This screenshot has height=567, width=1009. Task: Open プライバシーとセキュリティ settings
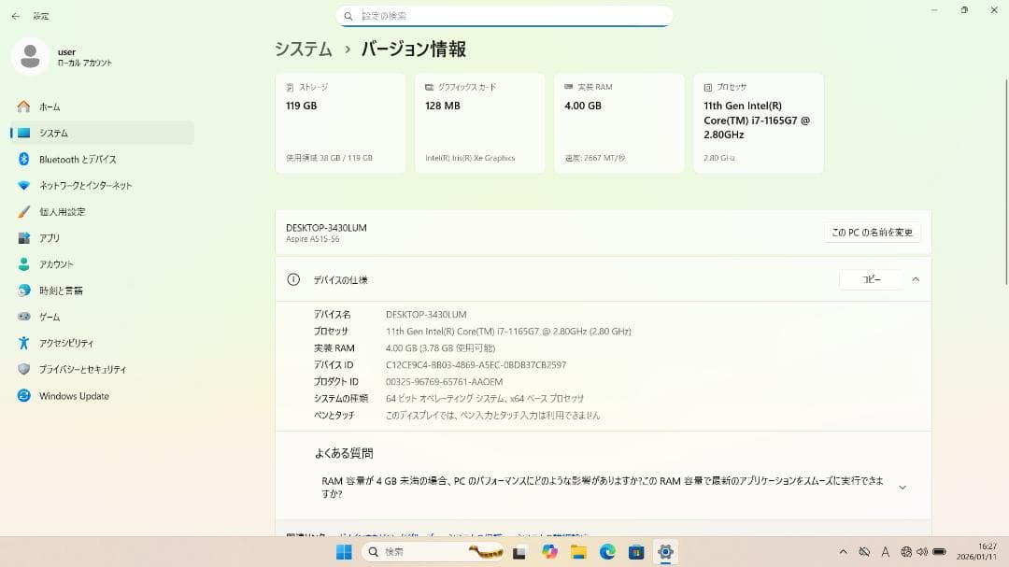(x=82, y=369)
